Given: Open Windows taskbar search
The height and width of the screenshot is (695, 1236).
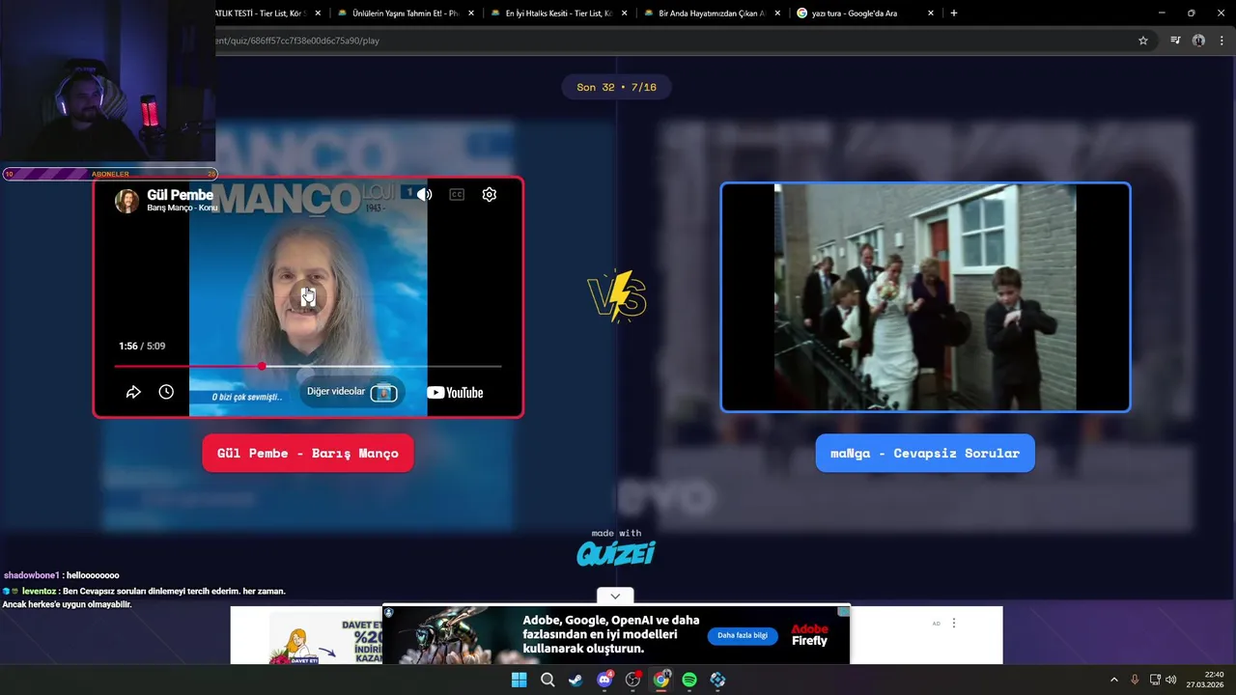Looking at the screenshot, I should click(x=548, y=680).
